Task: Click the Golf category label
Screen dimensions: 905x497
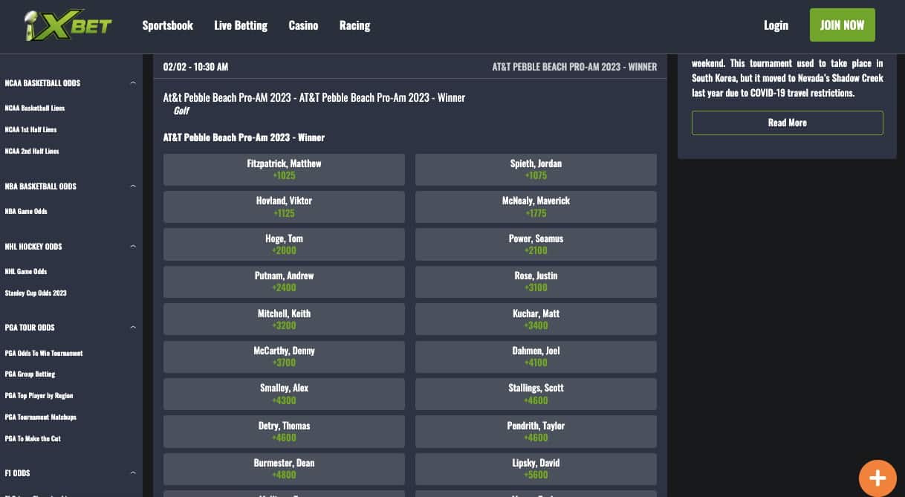Action: (181, 111)
